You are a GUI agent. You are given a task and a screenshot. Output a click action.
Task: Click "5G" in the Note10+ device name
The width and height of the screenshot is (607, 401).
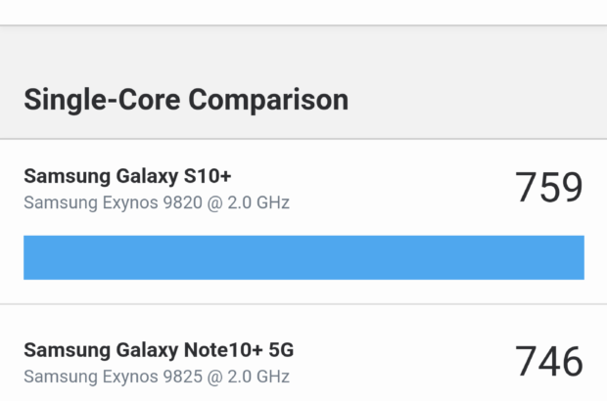click(x=279, y=350)
